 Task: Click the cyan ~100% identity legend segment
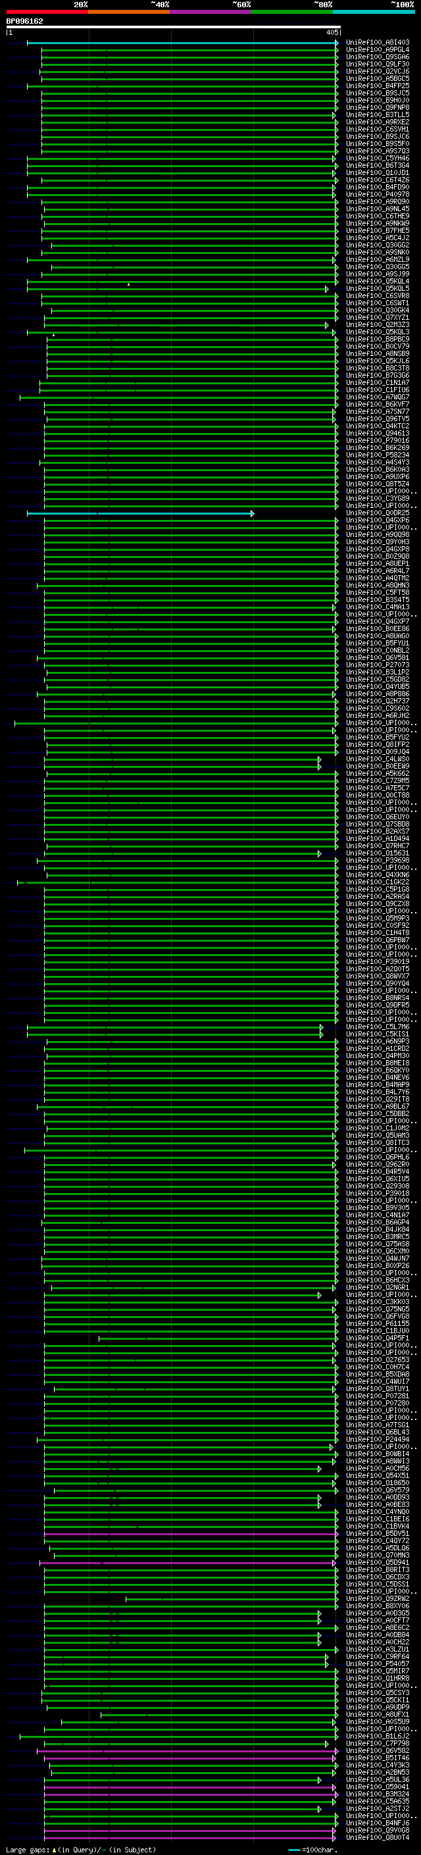pyautogui.click(x=374, y=12)
